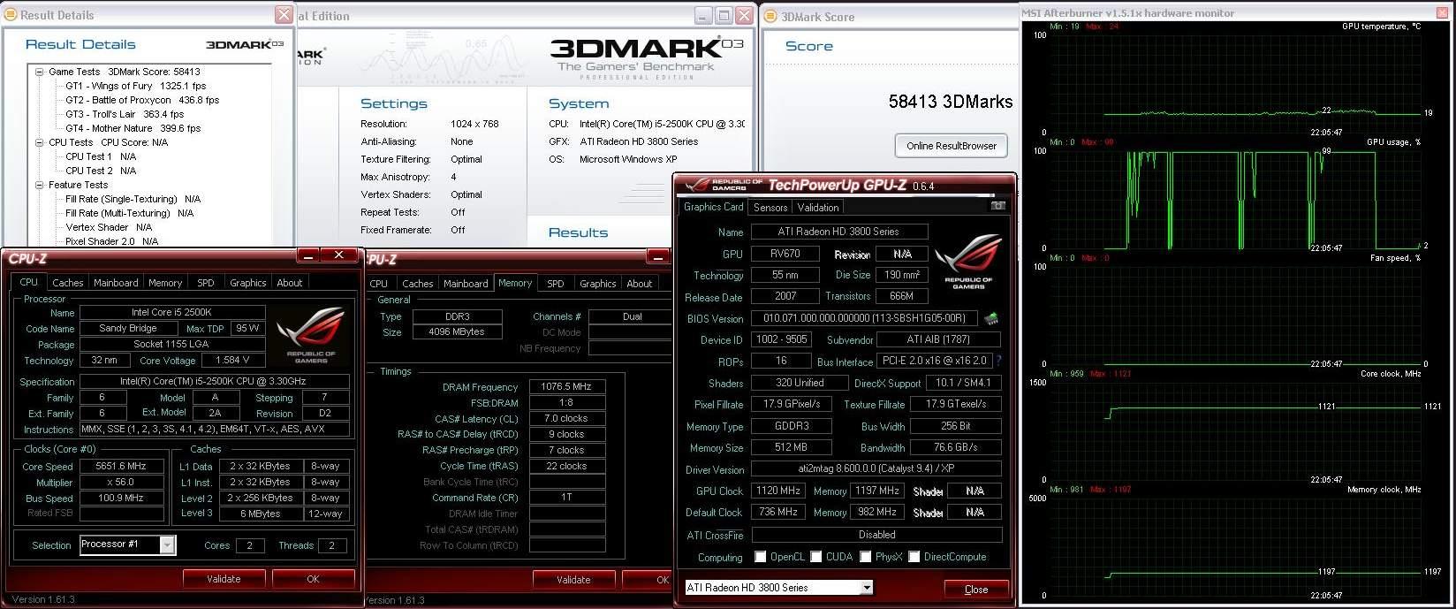Open the Processor #1 selection dropdown

[167, 544]
